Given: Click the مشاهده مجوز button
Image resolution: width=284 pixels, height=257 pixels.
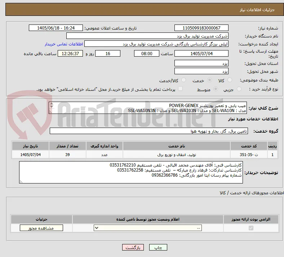Looking at the screenshot, I should (41, 228).
